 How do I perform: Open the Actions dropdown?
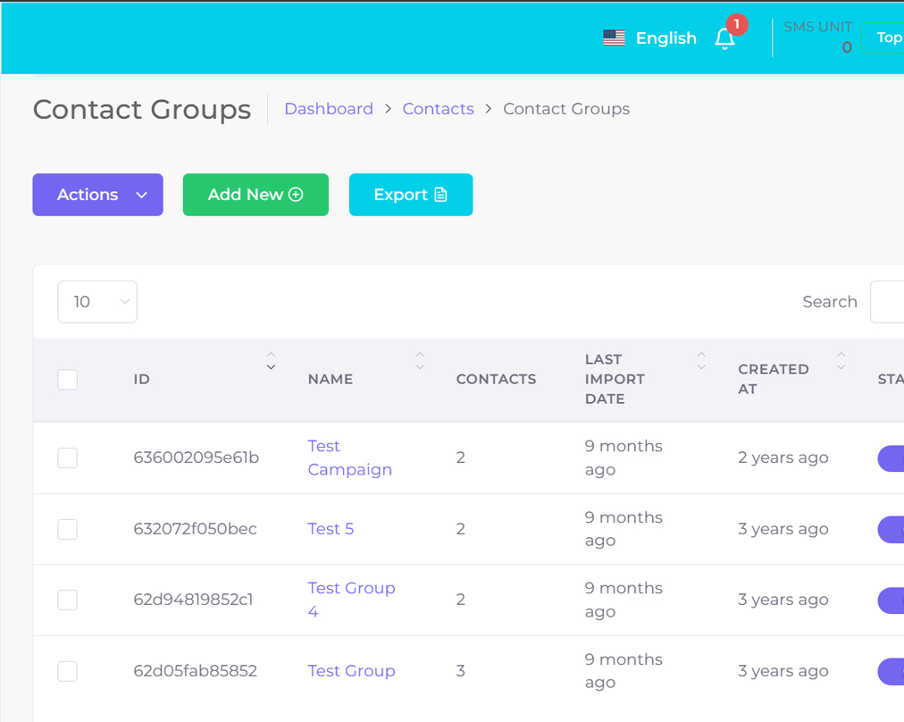pyautogui.click(x=97, y=194)
